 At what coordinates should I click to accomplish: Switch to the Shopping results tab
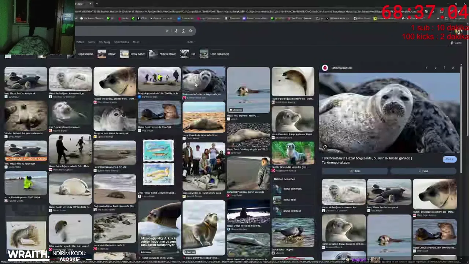[x=104, y=42]
